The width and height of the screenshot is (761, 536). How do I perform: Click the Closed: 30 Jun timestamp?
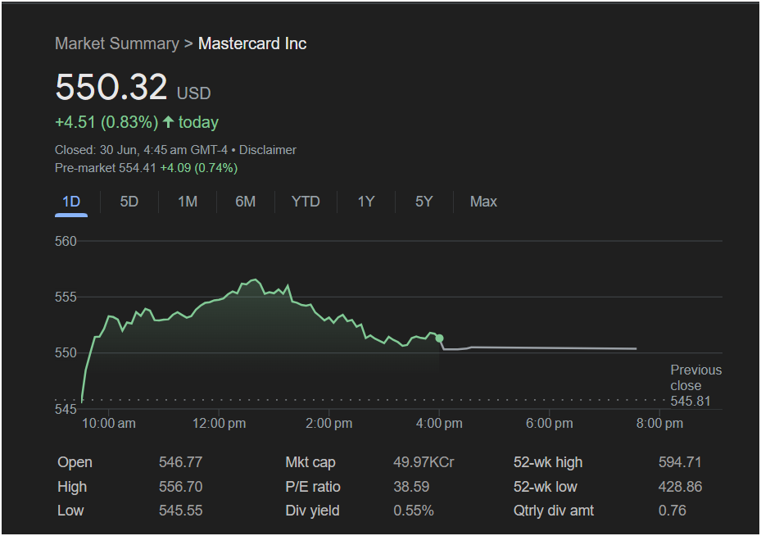pyautogui.click(x=141, y=150)
